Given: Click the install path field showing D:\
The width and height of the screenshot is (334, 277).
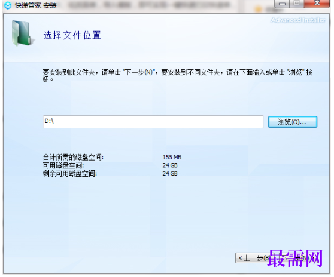Looking at the screenshot, I should point(153,122).
